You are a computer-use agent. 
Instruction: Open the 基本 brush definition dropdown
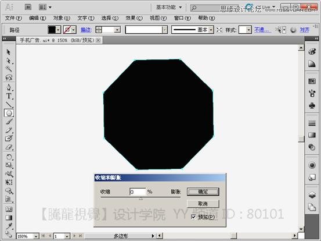211,30
